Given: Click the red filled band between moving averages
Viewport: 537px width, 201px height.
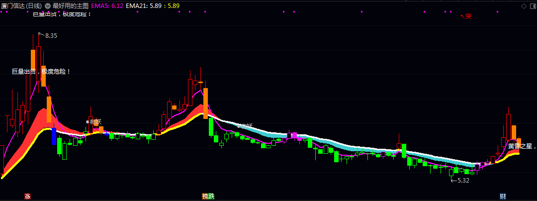Looking at the screenshot, I should (x=35, y=127).
